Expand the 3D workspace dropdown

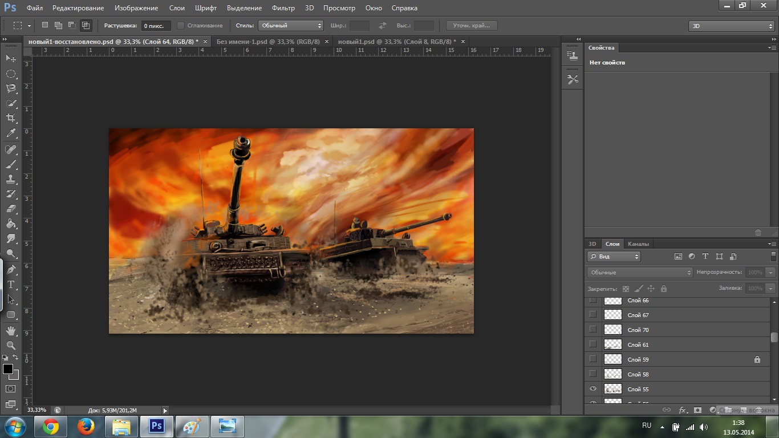pos(731,26)
